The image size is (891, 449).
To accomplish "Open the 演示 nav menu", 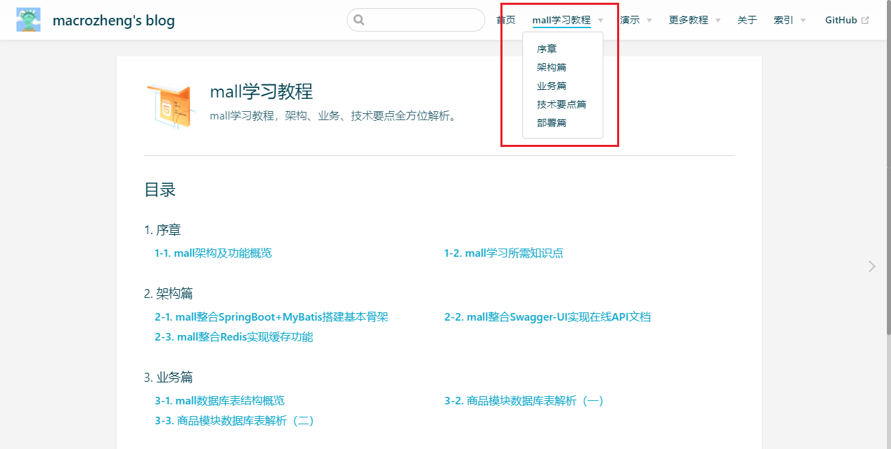I will pyautogui.click(x=629, y=20).
